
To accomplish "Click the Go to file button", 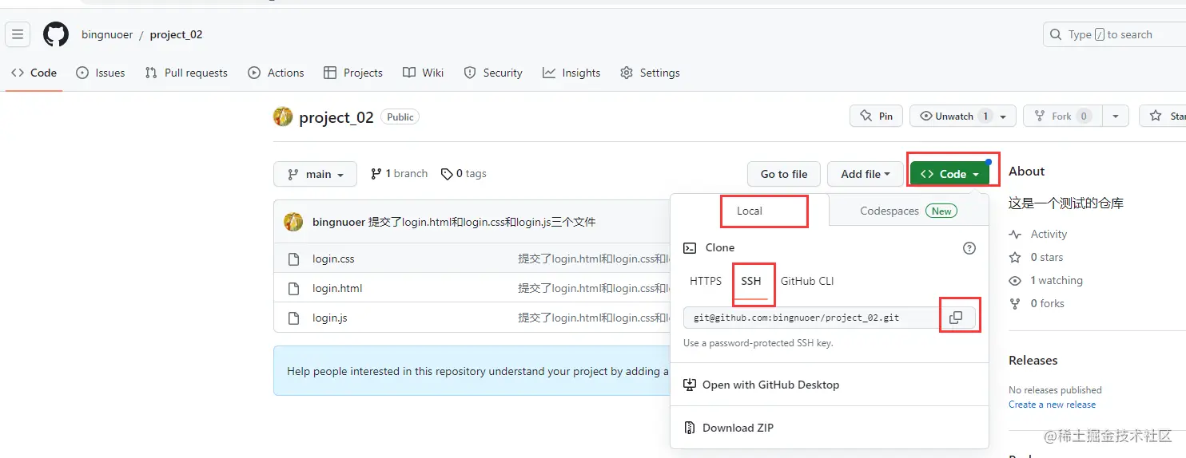I will [x=784, y=174].
